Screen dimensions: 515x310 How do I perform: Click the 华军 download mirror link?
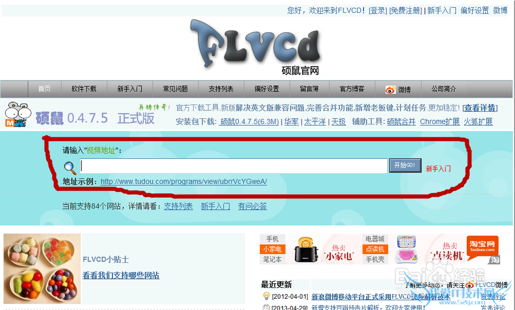[291, 121]
